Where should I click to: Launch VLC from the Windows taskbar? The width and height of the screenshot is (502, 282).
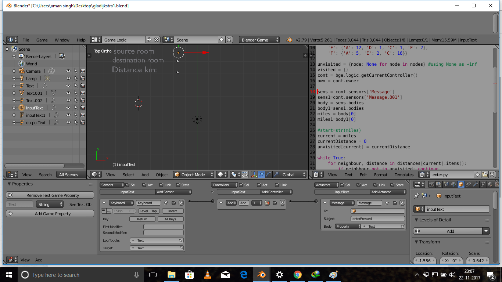(x=207, y=275)
